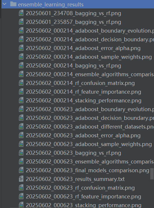This screenshot has width=154, height=208.
Task: Select file 20250601_235857_bagging_vs_rf.png
Action: point(73,22)
